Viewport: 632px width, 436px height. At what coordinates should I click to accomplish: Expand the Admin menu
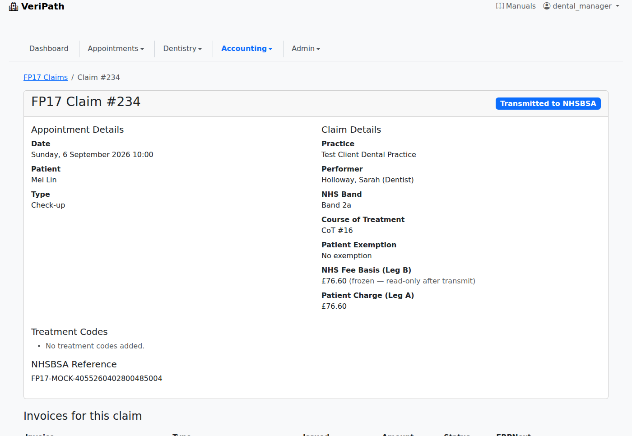click(x=306, y=48)
